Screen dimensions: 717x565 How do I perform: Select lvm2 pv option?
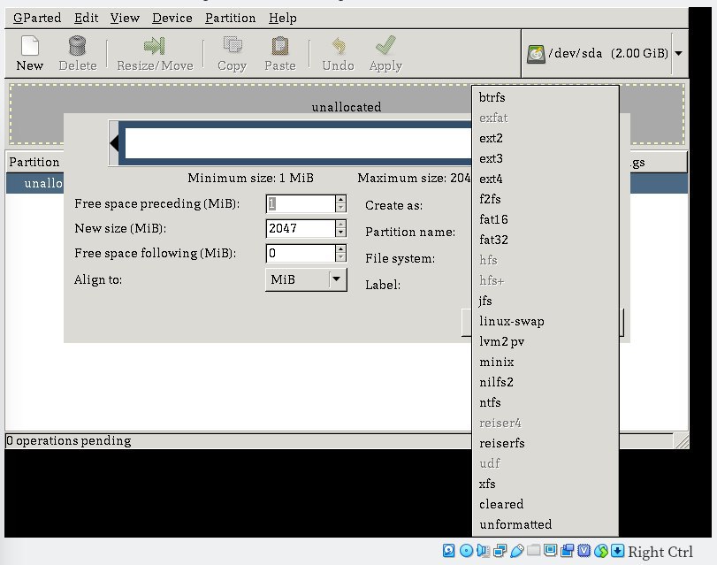[545, 341]
